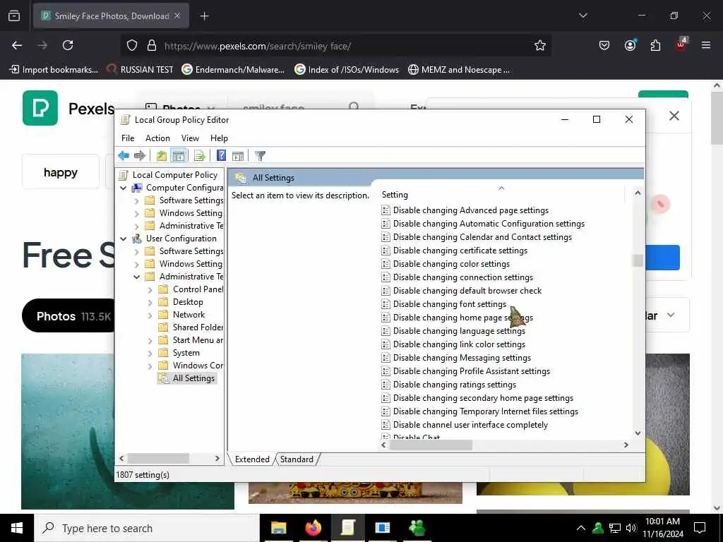Open a new Firefox tab with plus icon

204,16
